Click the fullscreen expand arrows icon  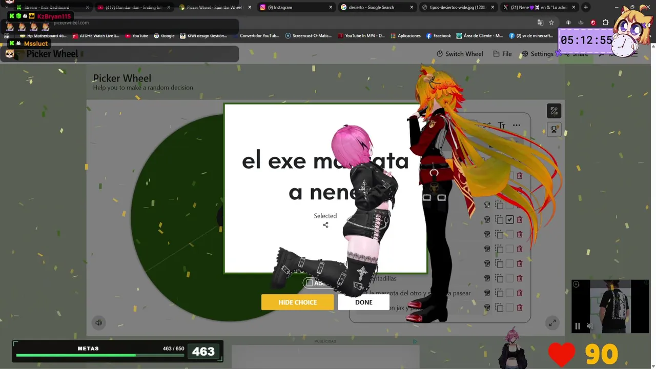(552, 323)
